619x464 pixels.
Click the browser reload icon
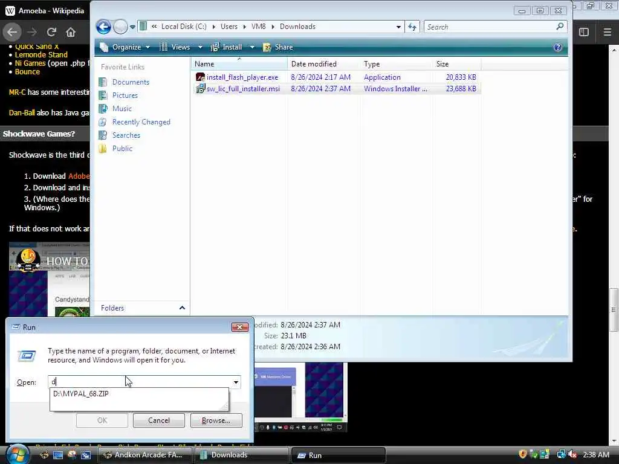tap(51, 32)
